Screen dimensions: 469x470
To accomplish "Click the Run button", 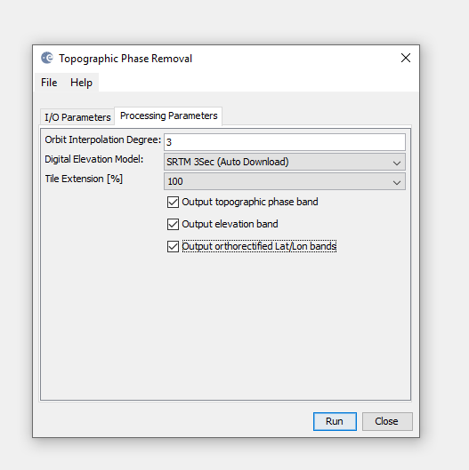I will pos(335,421).
